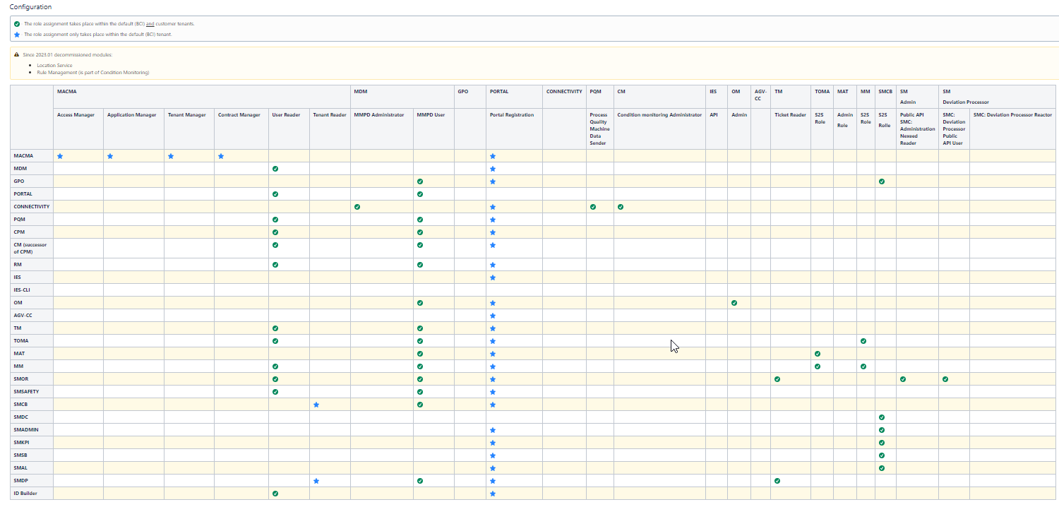1059x507 pixels.
Task: Click SMCB row Tenant Reader star
Action: [316, 405]
